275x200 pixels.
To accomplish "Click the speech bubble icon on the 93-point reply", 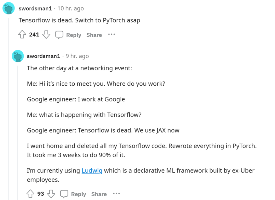I will coord(64,194).
